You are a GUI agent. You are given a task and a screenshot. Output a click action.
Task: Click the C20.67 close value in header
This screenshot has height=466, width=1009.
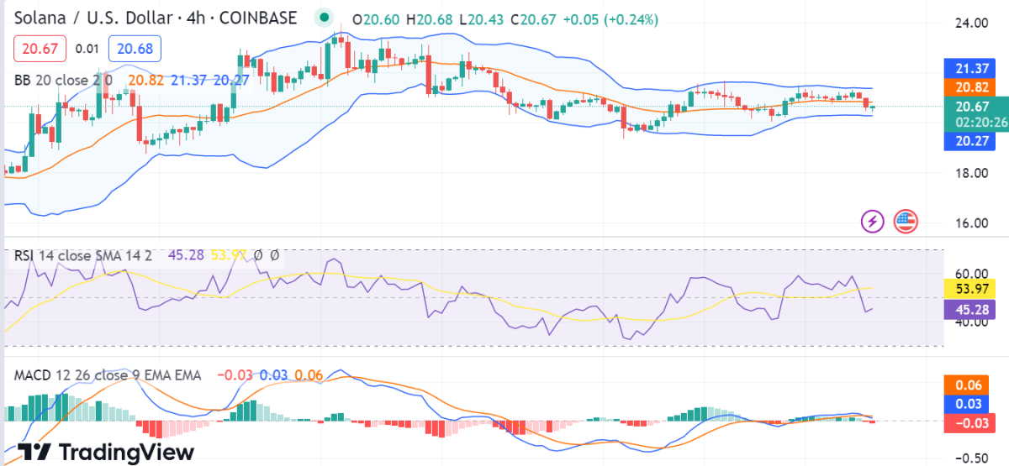(x=534, y=19)
